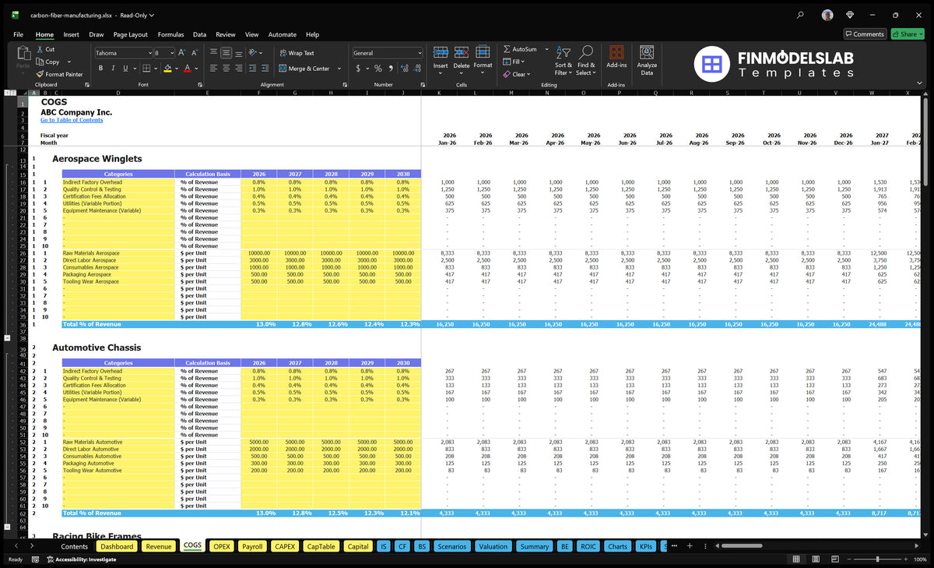The height and width of the screenshot is (568, 934).
Task: Open the Page Layout ribbon tab
Action: [x=130, y=34]
